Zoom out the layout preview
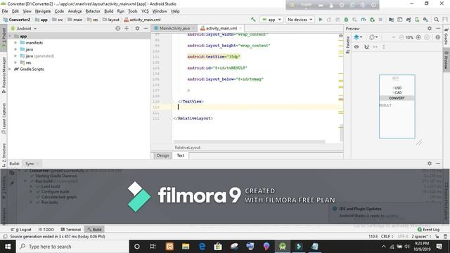 401,37
